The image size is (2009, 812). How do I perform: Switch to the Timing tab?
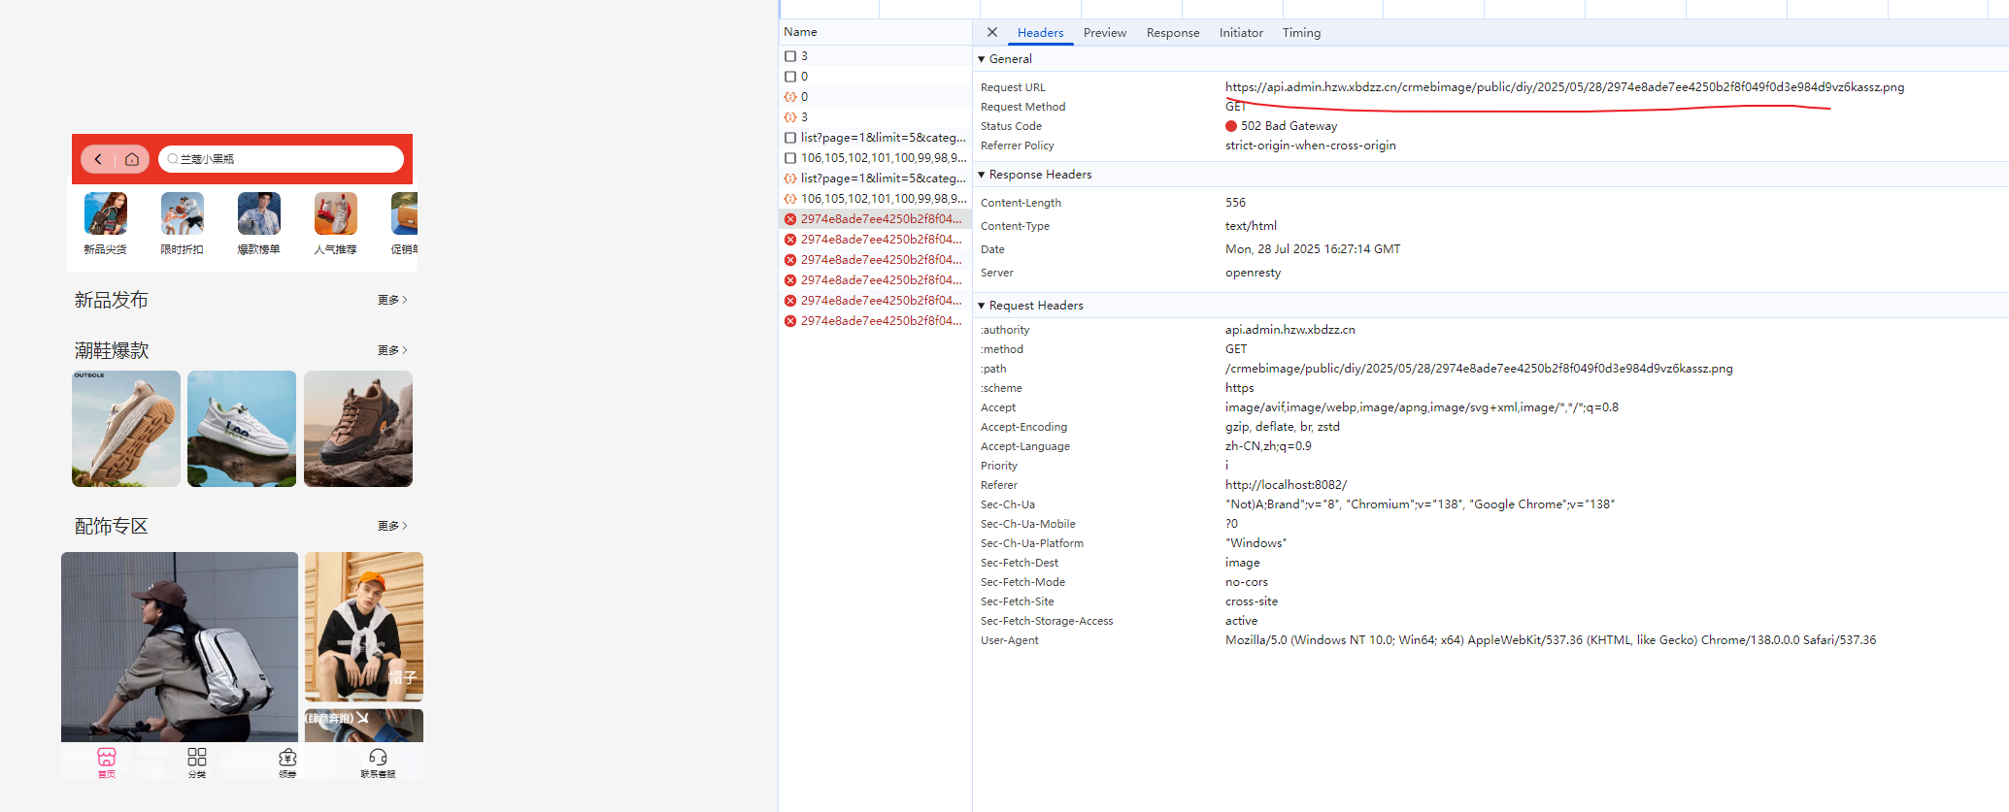[1301, 33]
